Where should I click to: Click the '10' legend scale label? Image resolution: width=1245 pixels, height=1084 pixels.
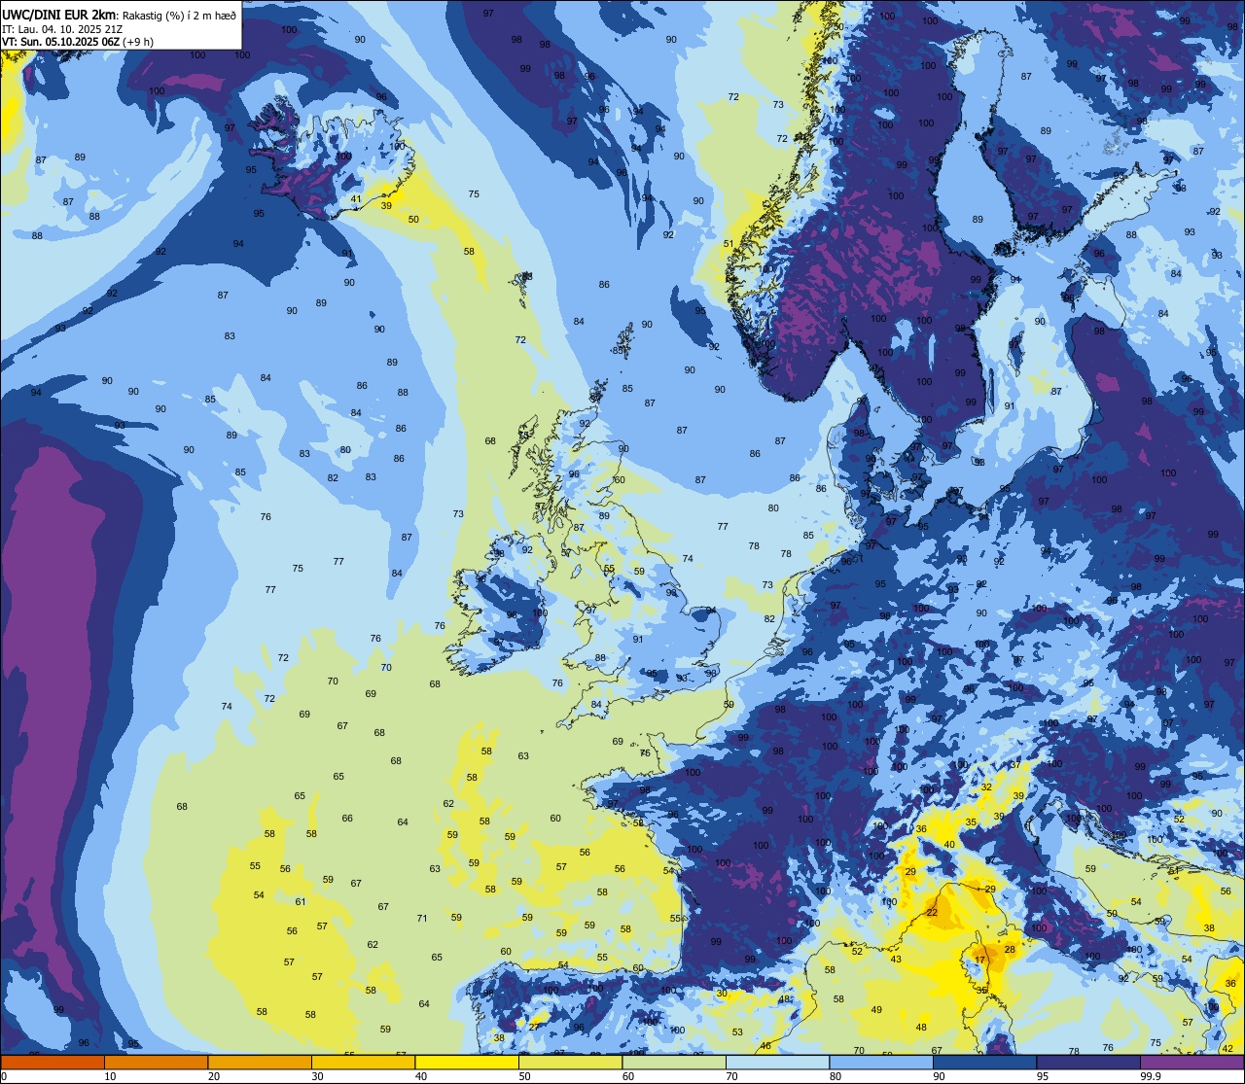pos(110,1076)
